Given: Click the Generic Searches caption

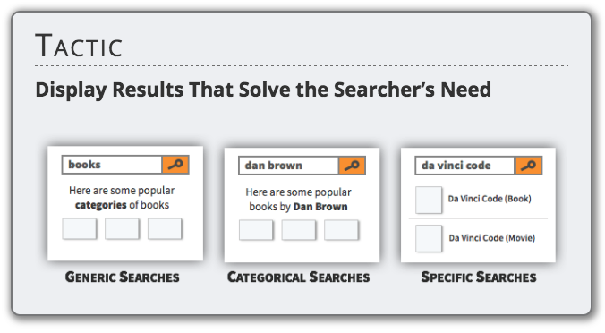Looking at the screenshot, I should pyautogui.click(x=123, y=277).
